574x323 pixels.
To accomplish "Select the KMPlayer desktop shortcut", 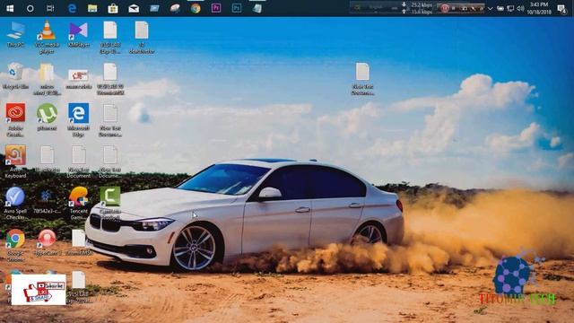I will [x=79, y=35].
